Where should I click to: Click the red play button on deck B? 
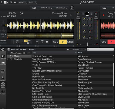coord(111,42)
